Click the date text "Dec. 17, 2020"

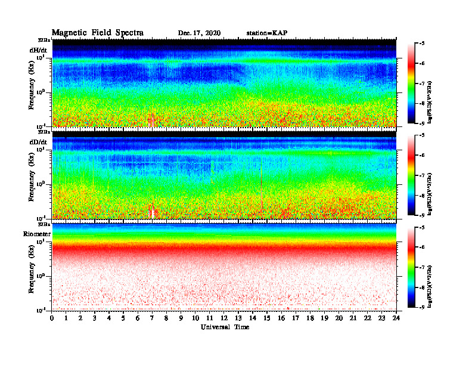tap(199, 33)
